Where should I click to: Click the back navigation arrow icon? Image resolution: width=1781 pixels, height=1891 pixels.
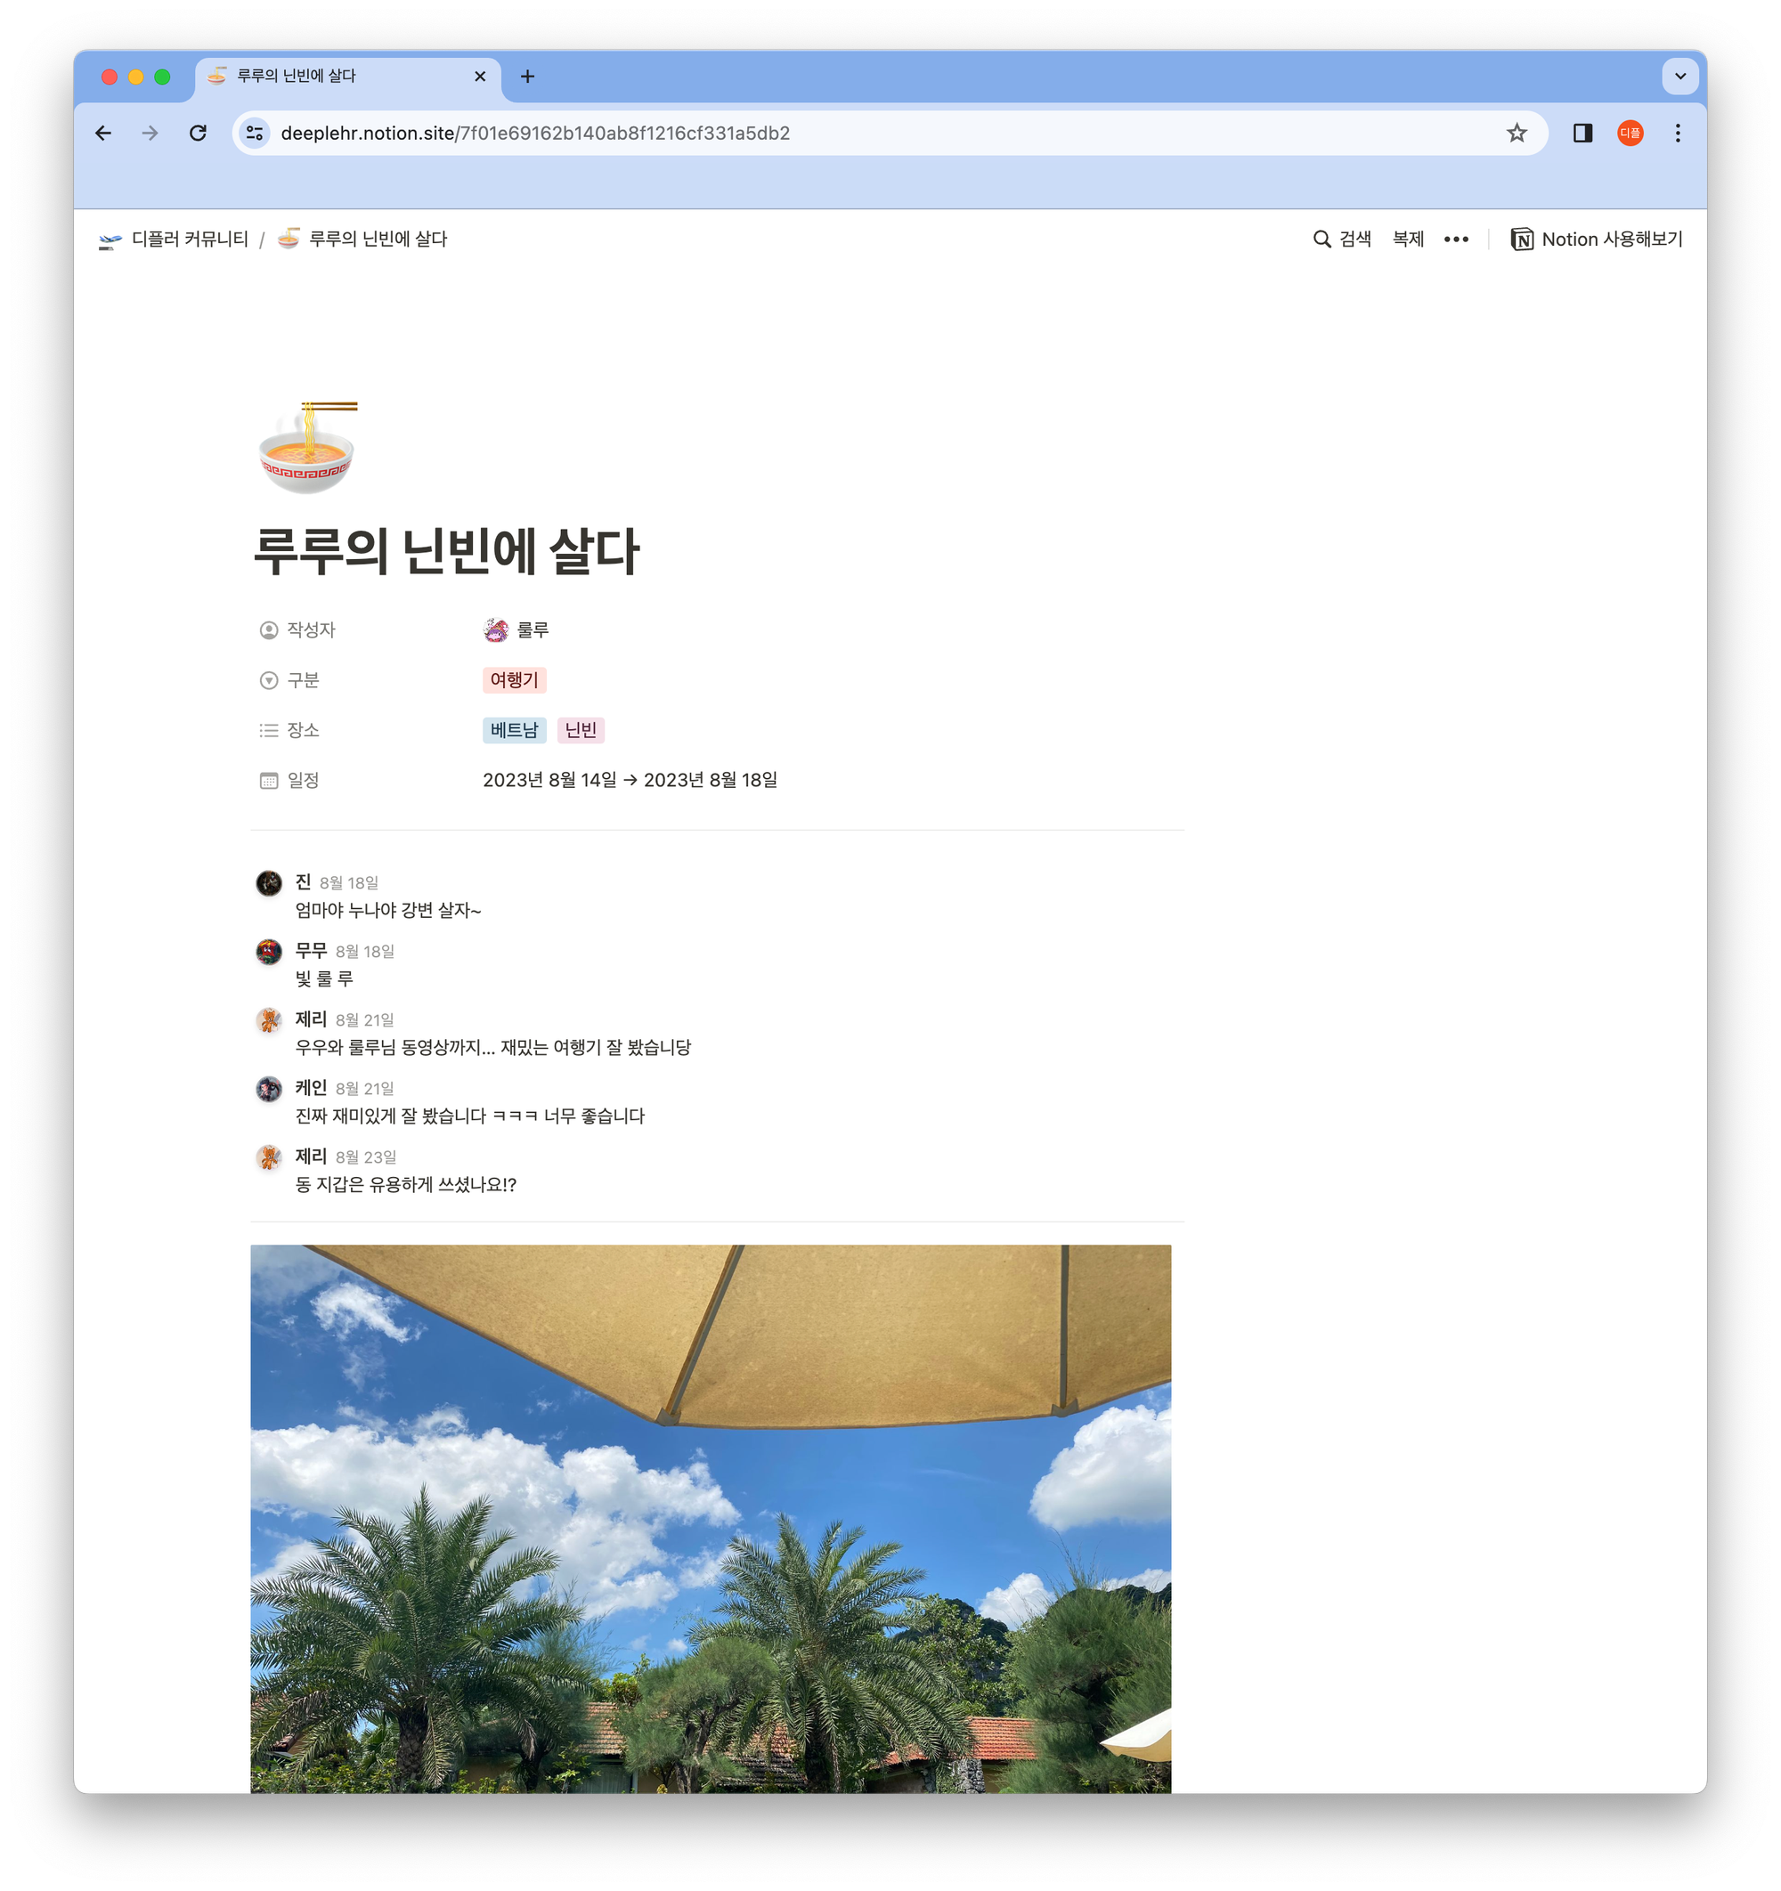tap(104, 134)
